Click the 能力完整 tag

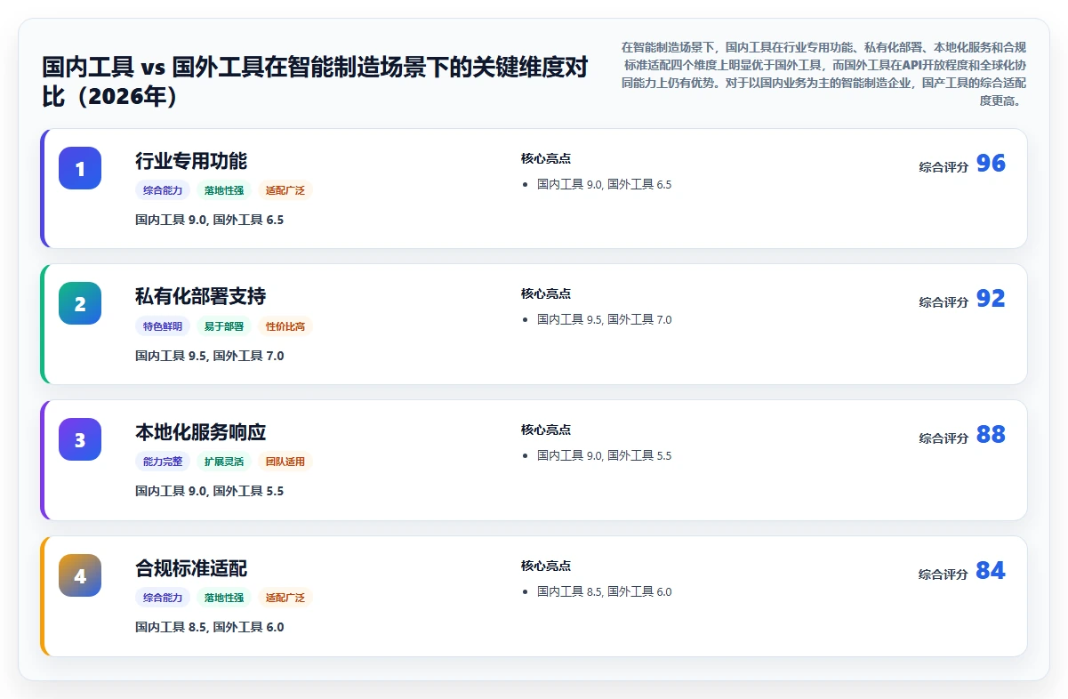tap(163, 462)
